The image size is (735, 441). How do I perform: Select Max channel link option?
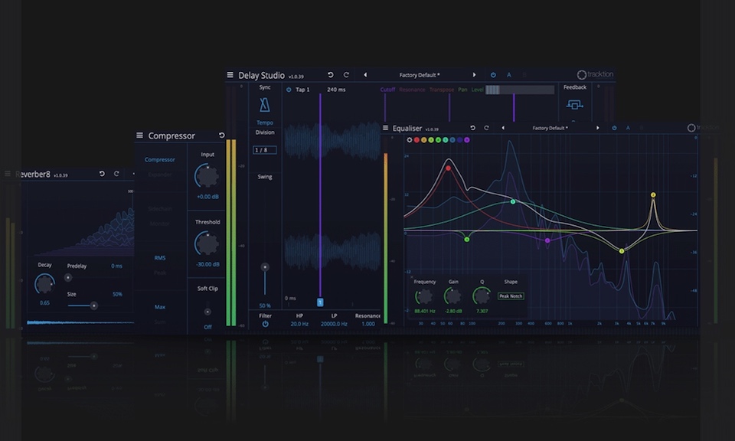pyautogui.click(x=160, y=307)
